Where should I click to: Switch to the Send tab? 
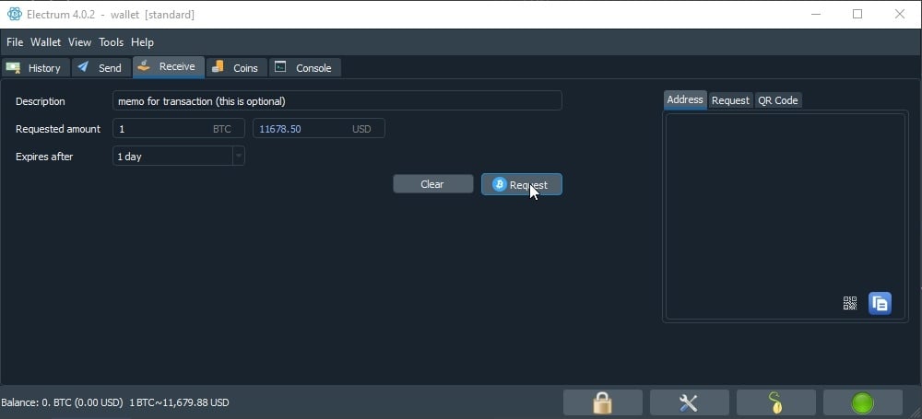click(x=101, y=67)
